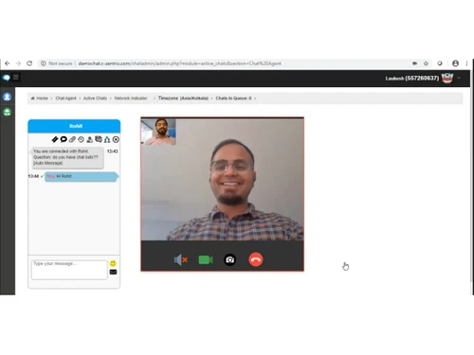
Task: Go back with browser back arrow
Action: click(8, 63)
